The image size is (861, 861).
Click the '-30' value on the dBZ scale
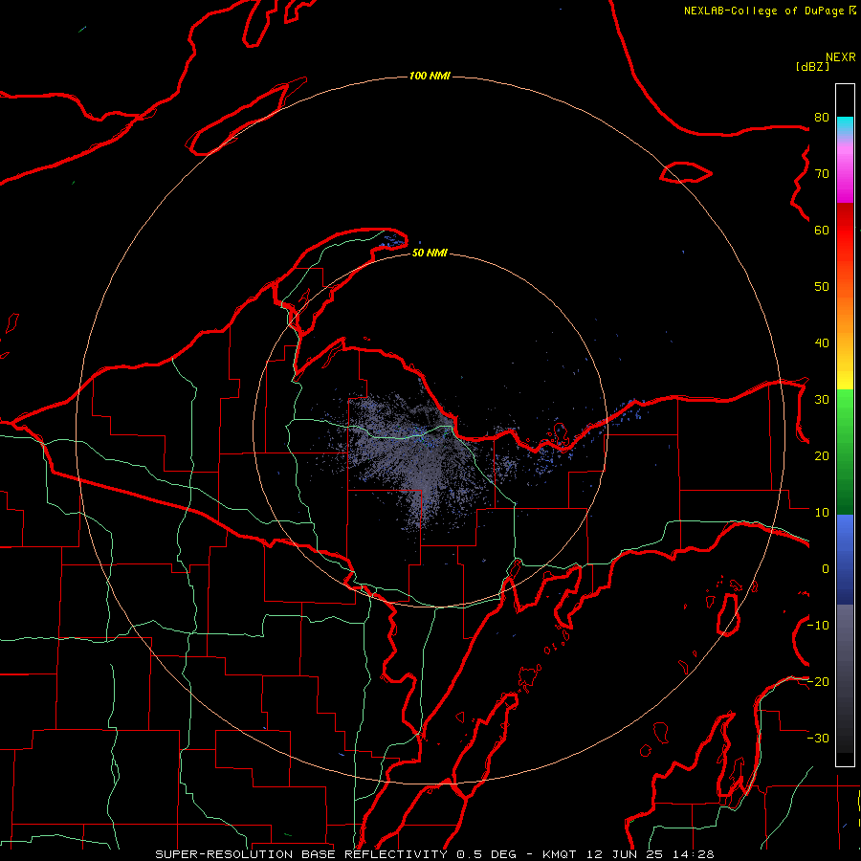click(x=818, y=738)
